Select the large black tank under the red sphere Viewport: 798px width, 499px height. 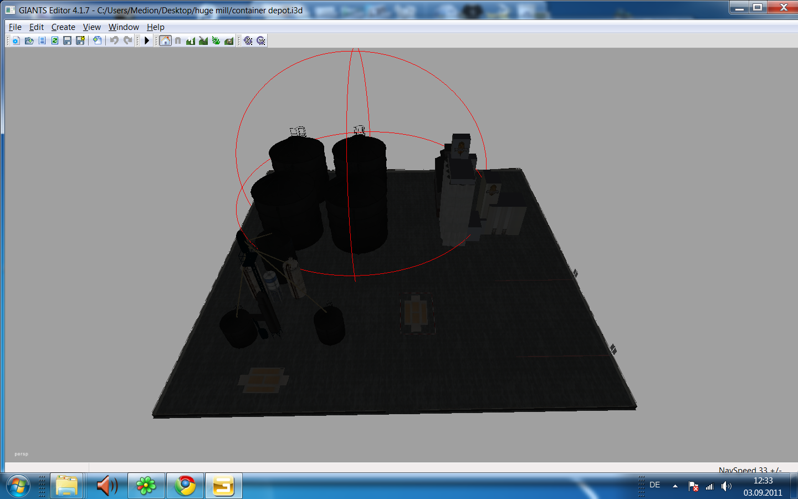[x=359, y=194]
